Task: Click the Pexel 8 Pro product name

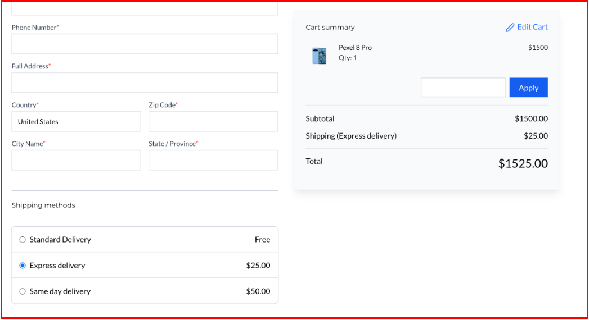Action: point(355,48)
